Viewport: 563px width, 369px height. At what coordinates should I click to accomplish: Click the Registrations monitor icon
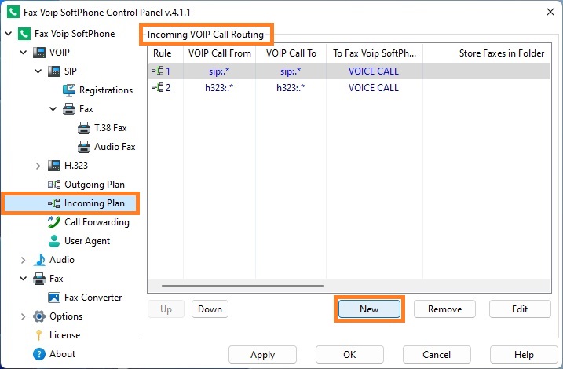(x=69, y=90)
